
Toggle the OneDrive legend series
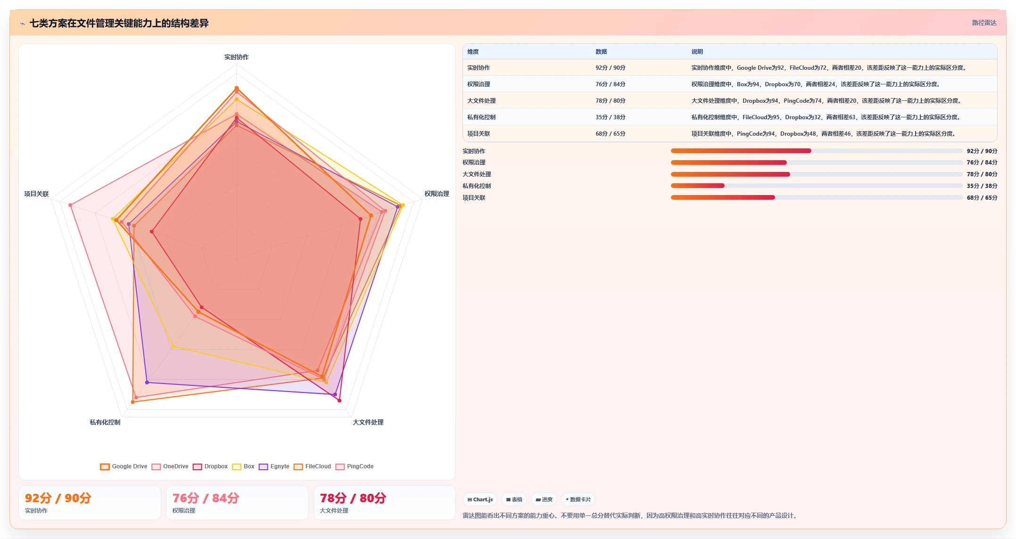170,466
